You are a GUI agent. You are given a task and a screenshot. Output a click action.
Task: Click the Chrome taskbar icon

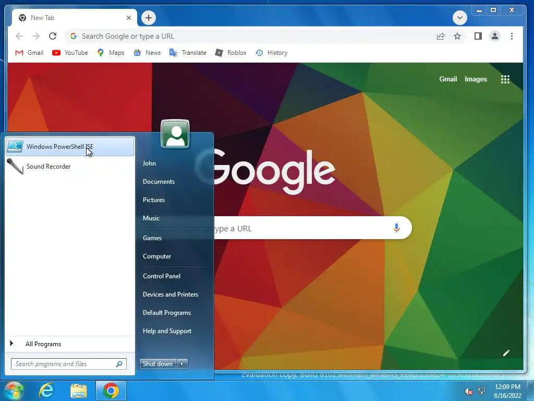click(111, 391)
